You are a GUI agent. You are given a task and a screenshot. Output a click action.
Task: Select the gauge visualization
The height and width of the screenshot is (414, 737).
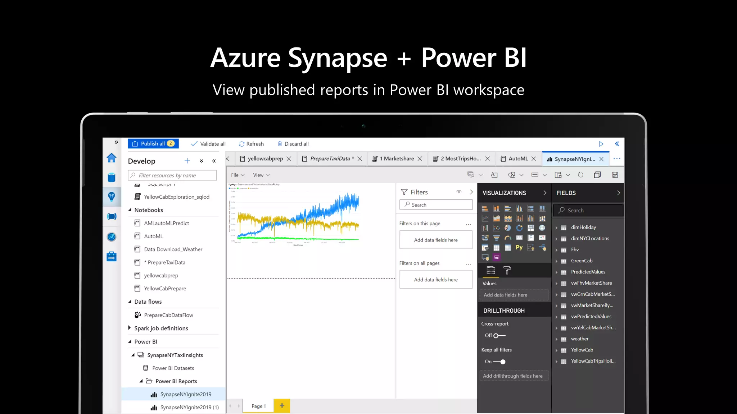click(x=508, y=238)
